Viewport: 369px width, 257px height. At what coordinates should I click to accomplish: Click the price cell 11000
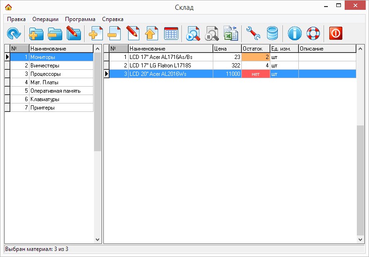coord(227,74)
